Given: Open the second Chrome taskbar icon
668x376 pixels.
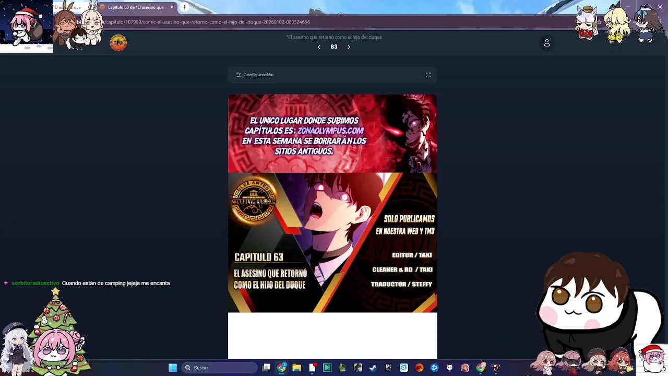Looking at the screenshot, I should point(481,368).
